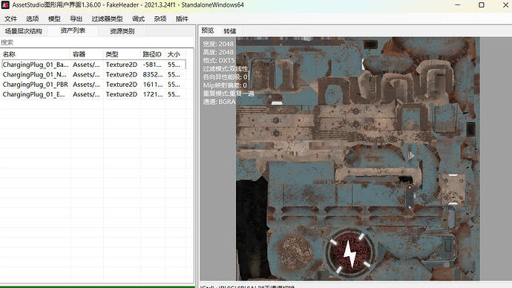Open the 杂项 menu
The height and width of the screenshot is (288, 512).
160,19
